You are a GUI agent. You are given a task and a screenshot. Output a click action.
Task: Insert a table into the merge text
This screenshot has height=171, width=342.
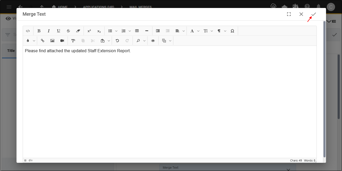[137, 31]
